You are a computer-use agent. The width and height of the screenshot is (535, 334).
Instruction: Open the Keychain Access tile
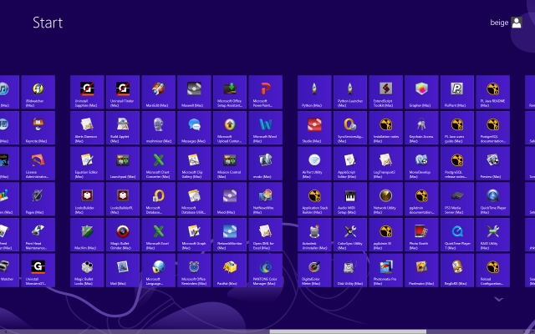[421, 128]
